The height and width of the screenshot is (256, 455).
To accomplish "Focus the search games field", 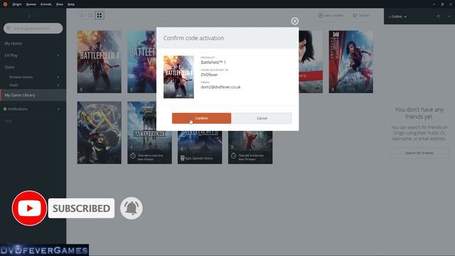I will pos(33,28).
